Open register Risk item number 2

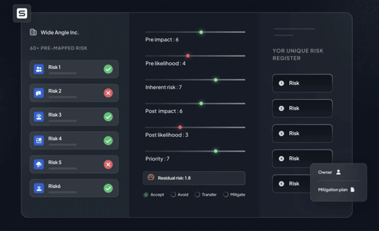[x=303, y=109]
